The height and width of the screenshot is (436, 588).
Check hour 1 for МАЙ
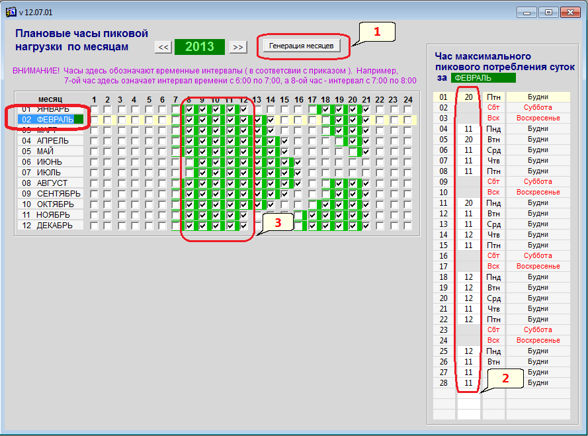click(95, 152)
